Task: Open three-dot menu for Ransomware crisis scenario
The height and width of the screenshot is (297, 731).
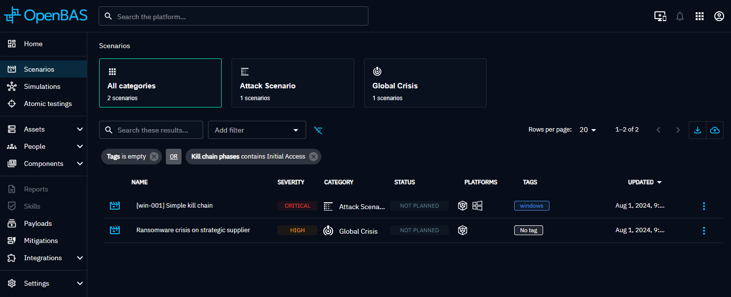Action: click(x=704, y=231)
